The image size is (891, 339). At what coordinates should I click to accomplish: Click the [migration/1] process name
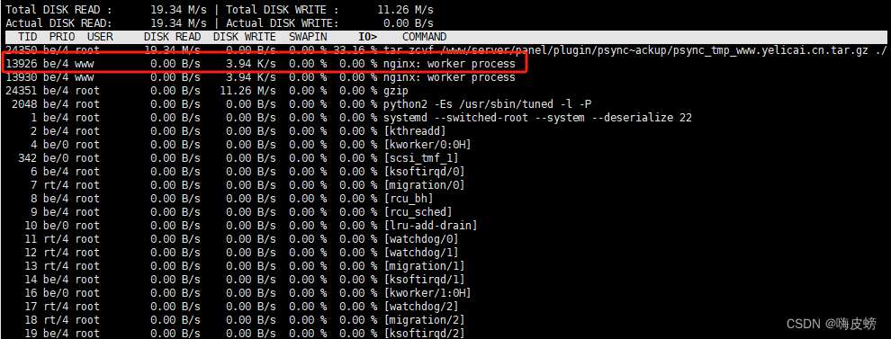tap(425, 266)
